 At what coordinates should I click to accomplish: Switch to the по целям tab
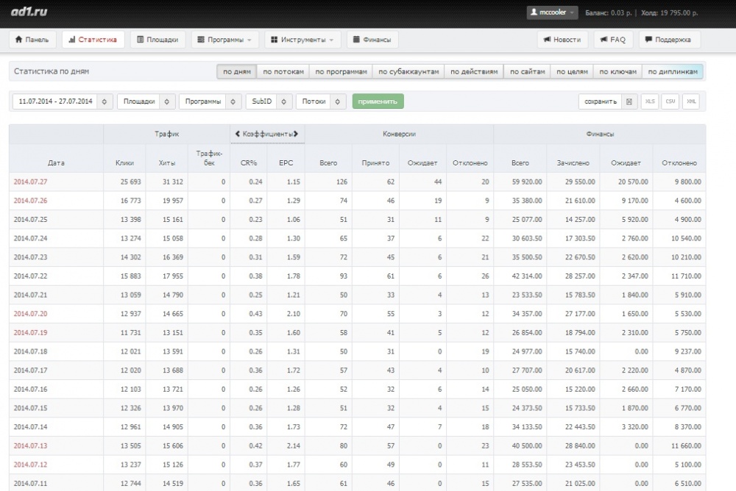click(572, 72)
